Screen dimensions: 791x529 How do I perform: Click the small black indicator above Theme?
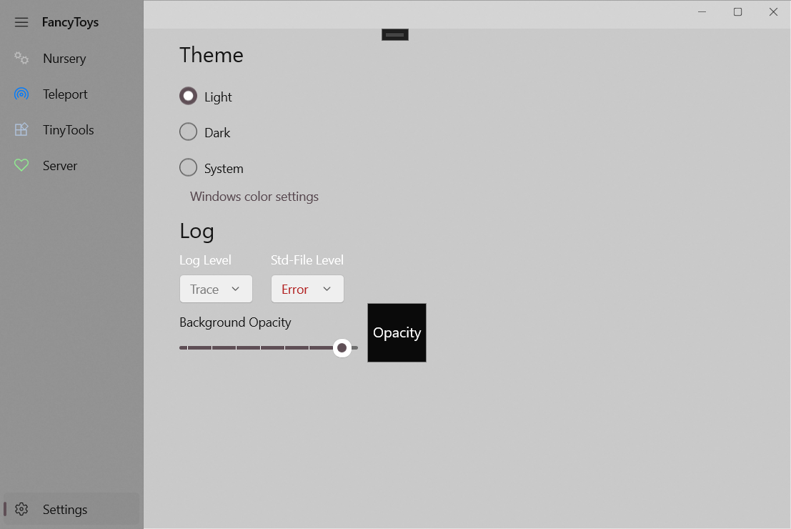coord(394,34)
